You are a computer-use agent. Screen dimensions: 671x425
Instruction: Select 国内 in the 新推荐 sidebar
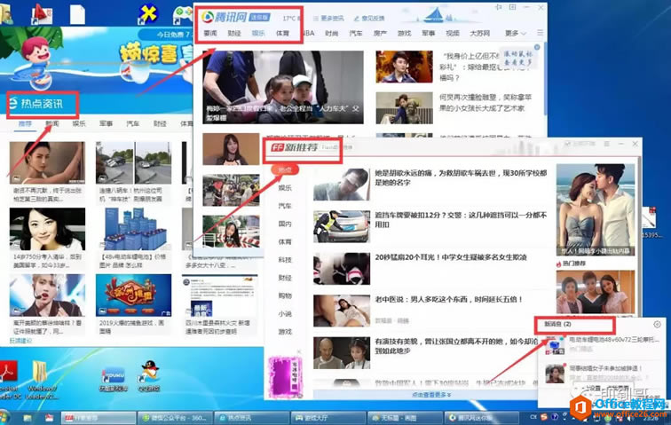[285, 224]
